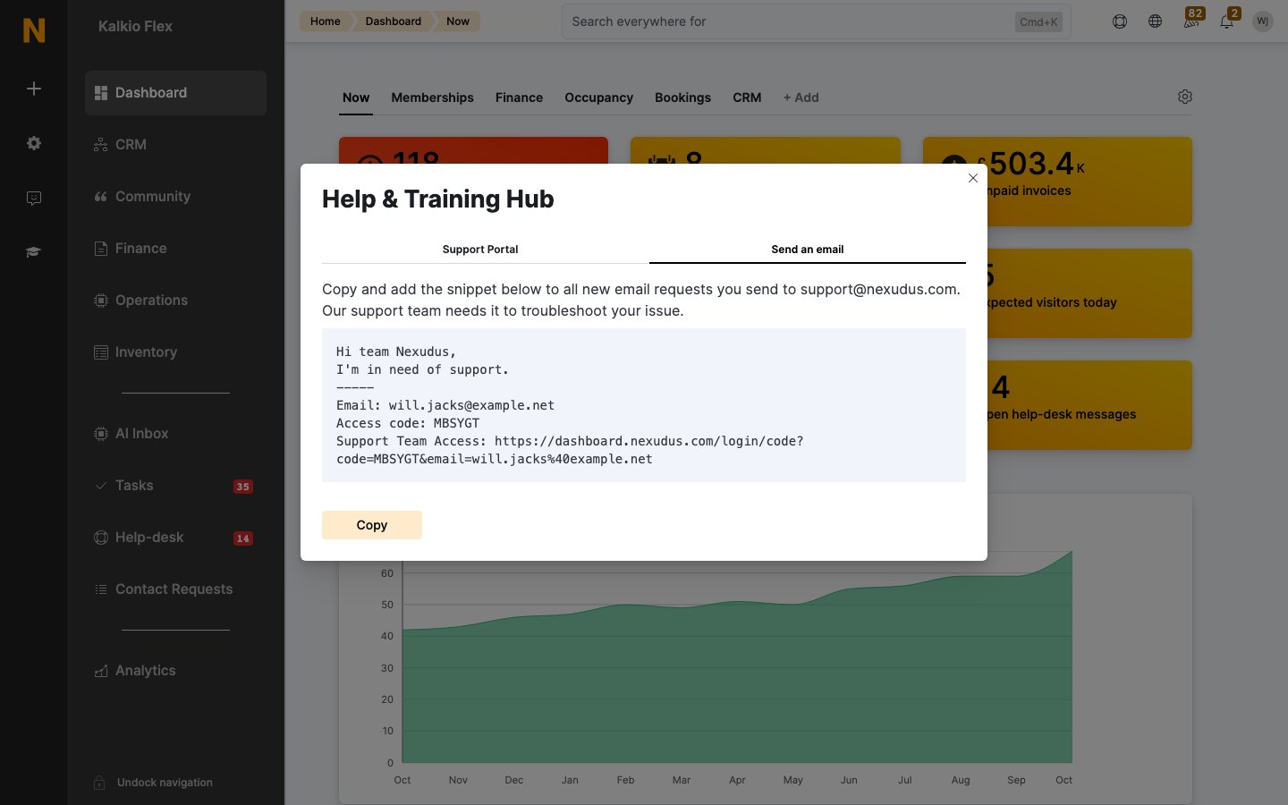
Task: Open AI Inbox in the sidebar
Action: [175, 434]
